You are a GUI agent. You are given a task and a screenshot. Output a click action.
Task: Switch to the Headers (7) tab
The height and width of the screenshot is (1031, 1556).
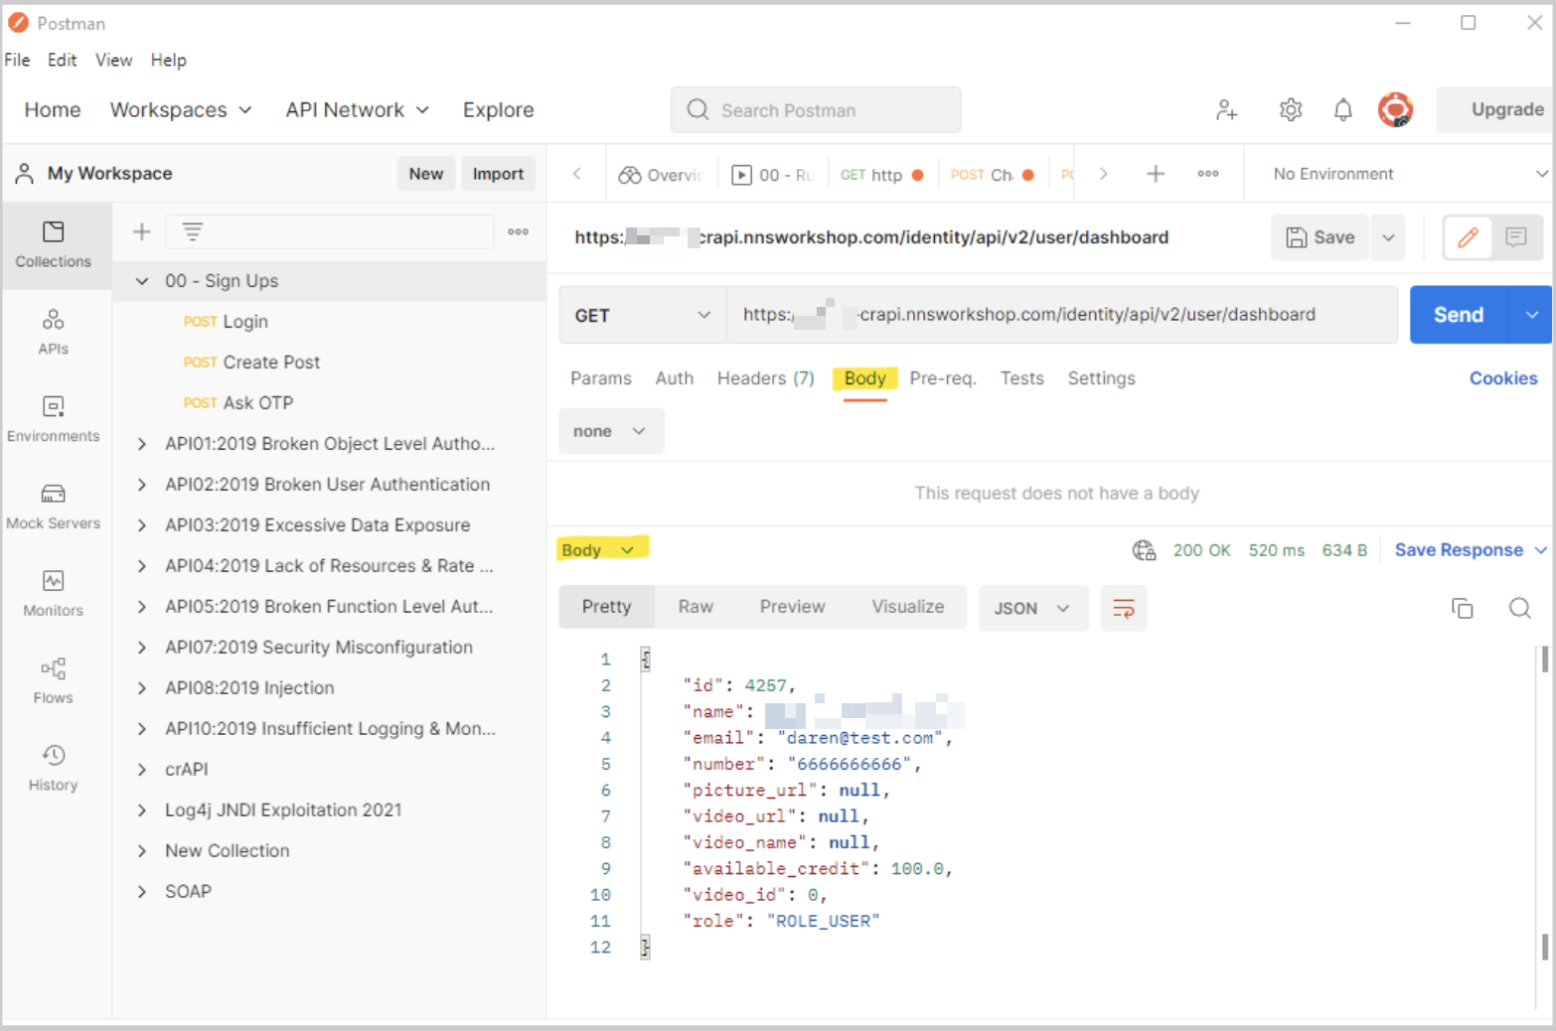pyautogui.click(x=766, y=378)
